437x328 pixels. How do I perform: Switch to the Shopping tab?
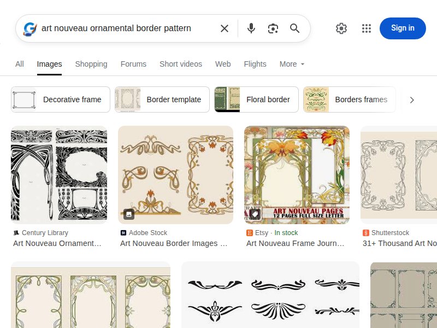[91, 64]
